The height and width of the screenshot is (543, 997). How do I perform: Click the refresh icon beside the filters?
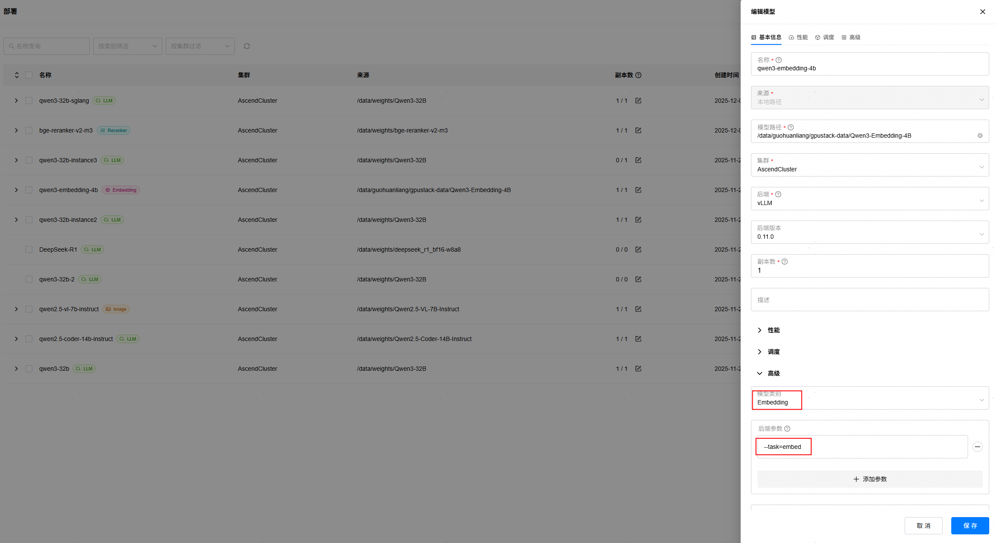coord(247,46)
